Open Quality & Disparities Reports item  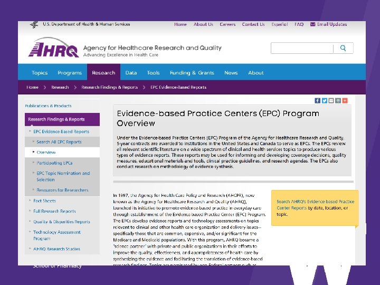[62, 222]
